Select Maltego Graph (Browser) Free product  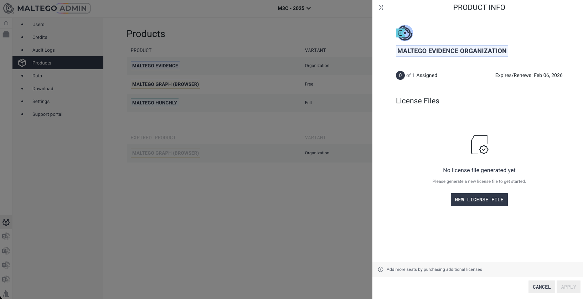165,84
